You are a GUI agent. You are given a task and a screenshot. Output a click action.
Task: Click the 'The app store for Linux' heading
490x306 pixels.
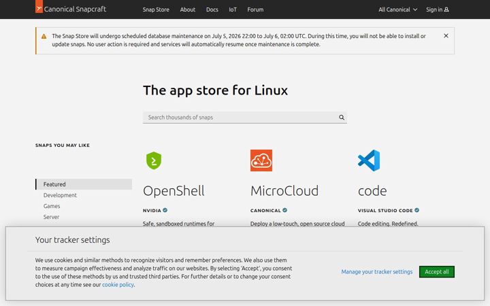pyautogui.click(x=215, y=90)
